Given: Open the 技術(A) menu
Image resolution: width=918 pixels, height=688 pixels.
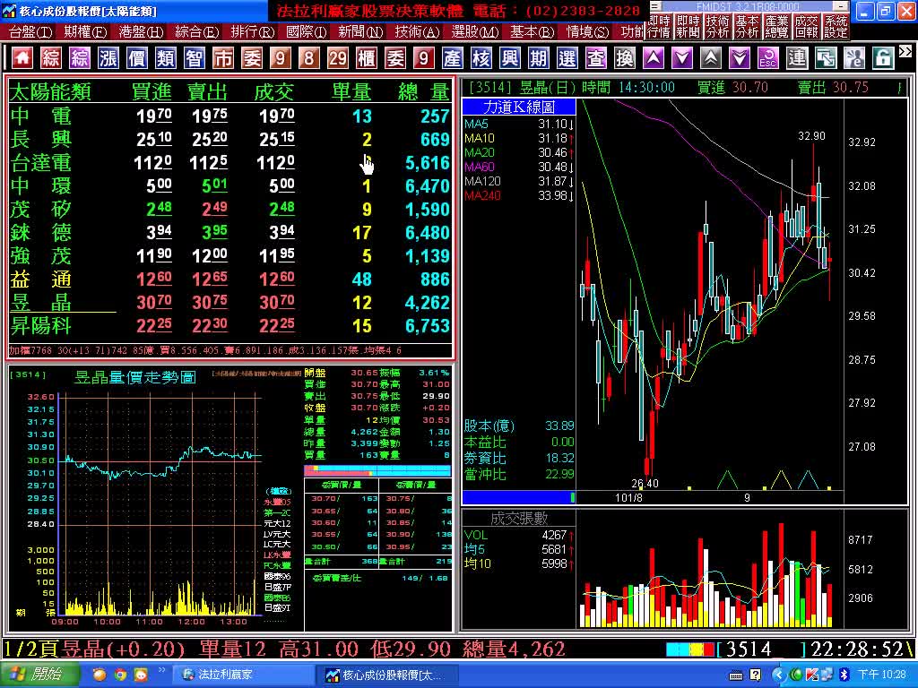Looking at the screenshot, I should [418, 31].
